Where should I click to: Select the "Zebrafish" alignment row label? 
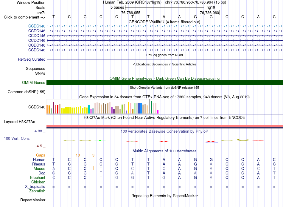coord(37,191)
